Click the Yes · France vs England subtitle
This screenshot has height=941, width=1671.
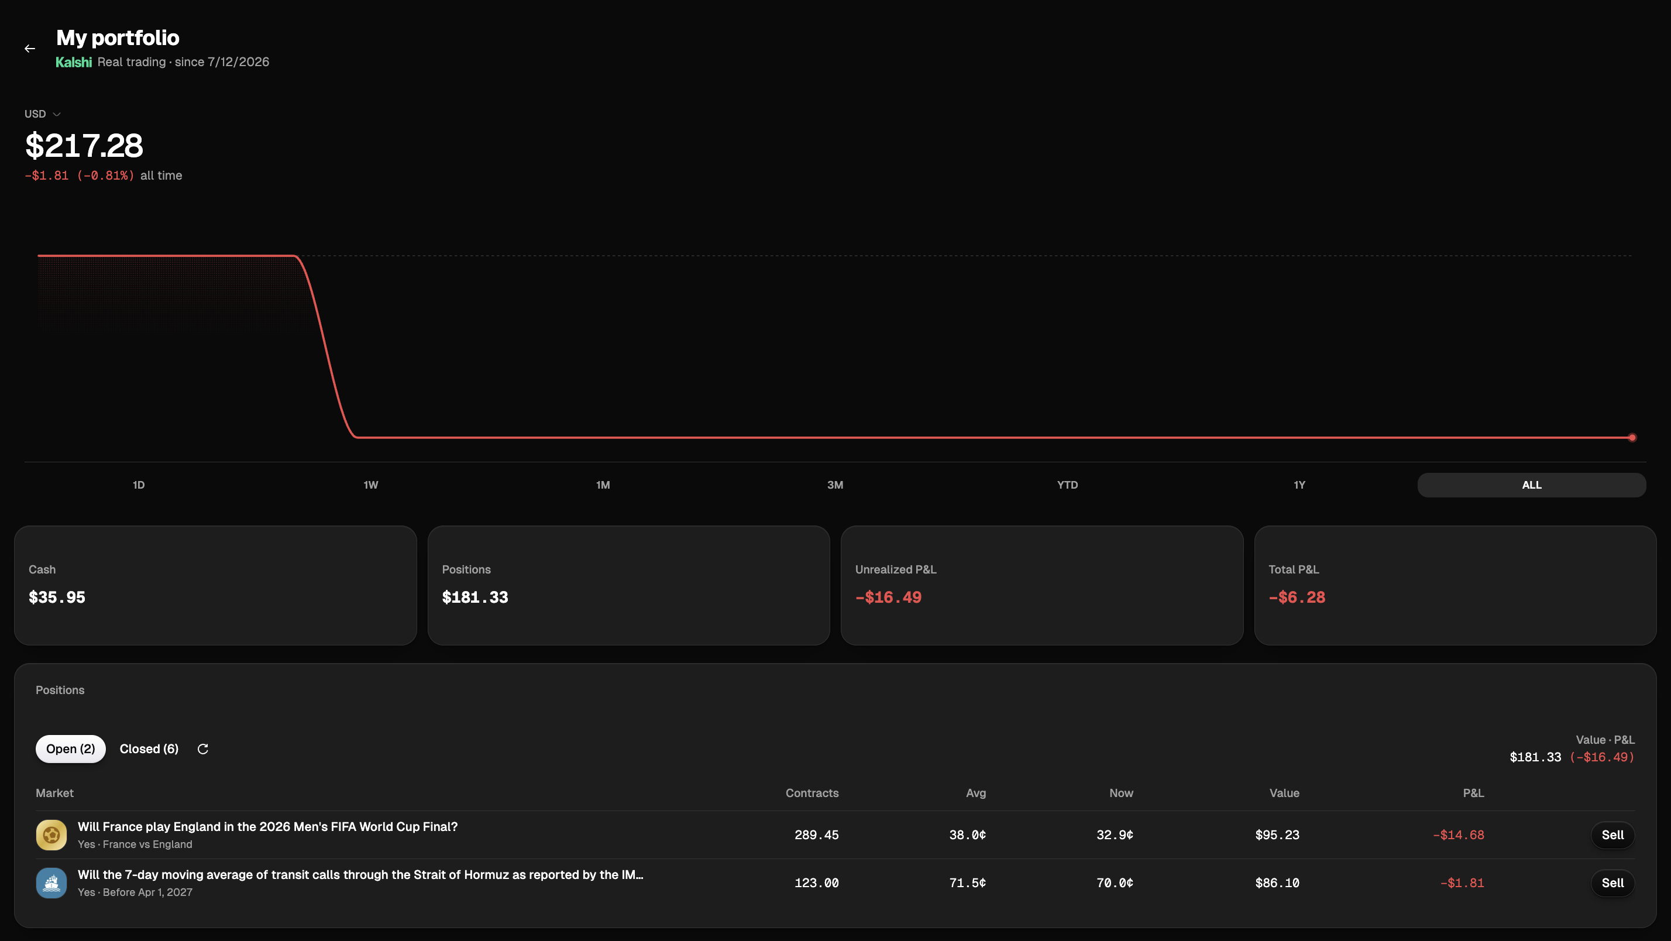coord(135,844)
